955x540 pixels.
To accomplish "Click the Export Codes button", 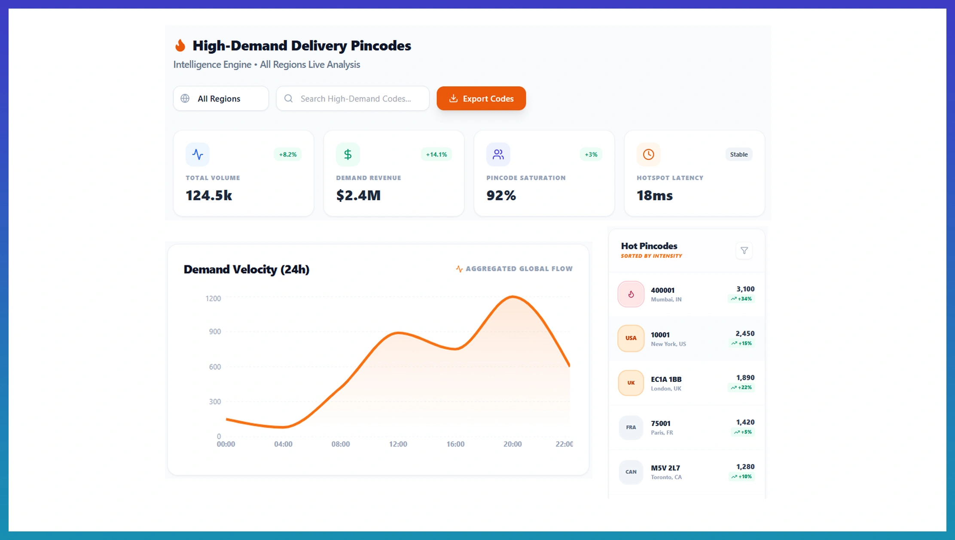I will (x=481, y=98).
